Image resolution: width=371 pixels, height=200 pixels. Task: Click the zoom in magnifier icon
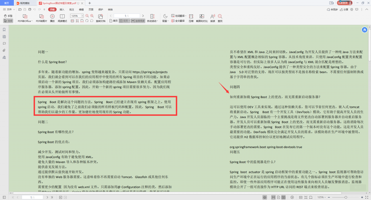pyautogui.click(x=92, y=16)
